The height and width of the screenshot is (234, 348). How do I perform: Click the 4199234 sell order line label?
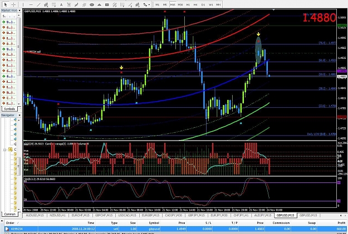coord(32,52)
